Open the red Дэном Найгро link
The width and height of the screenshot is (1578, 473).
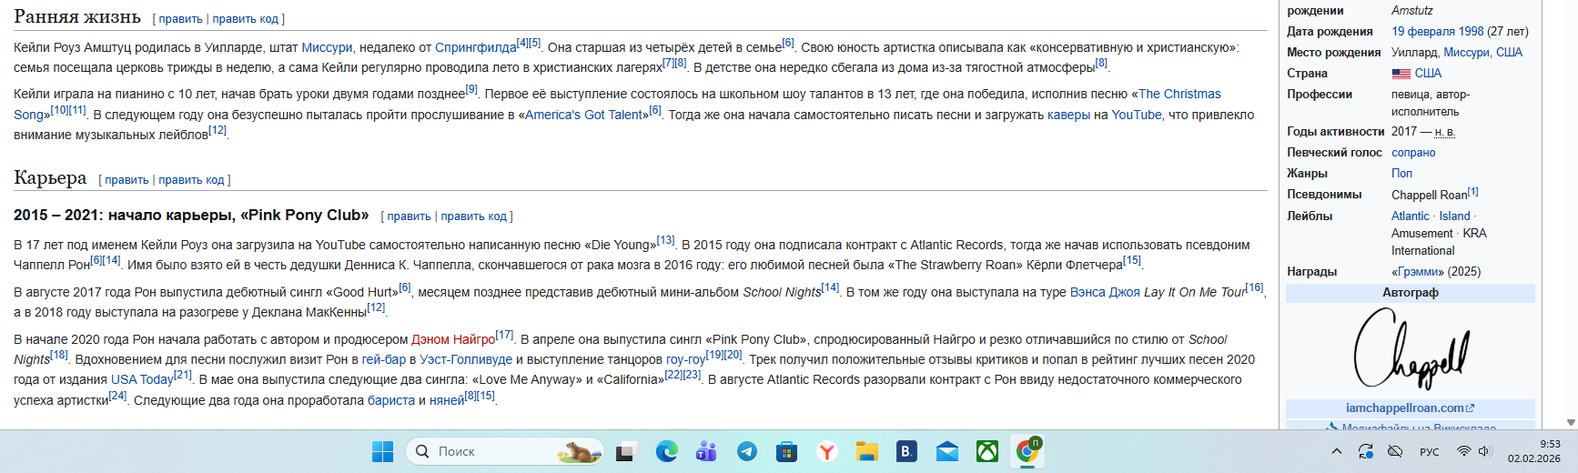pyautogui.click(x=453, y=339)
